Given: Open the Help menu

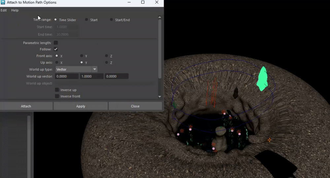Looking at the screenshot, I should 15,10.
